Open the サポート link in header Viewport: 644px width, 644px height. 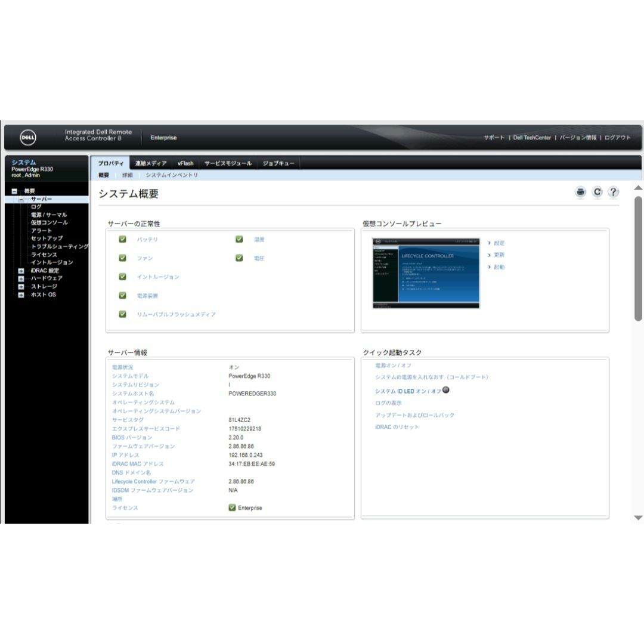click(494, 138)
